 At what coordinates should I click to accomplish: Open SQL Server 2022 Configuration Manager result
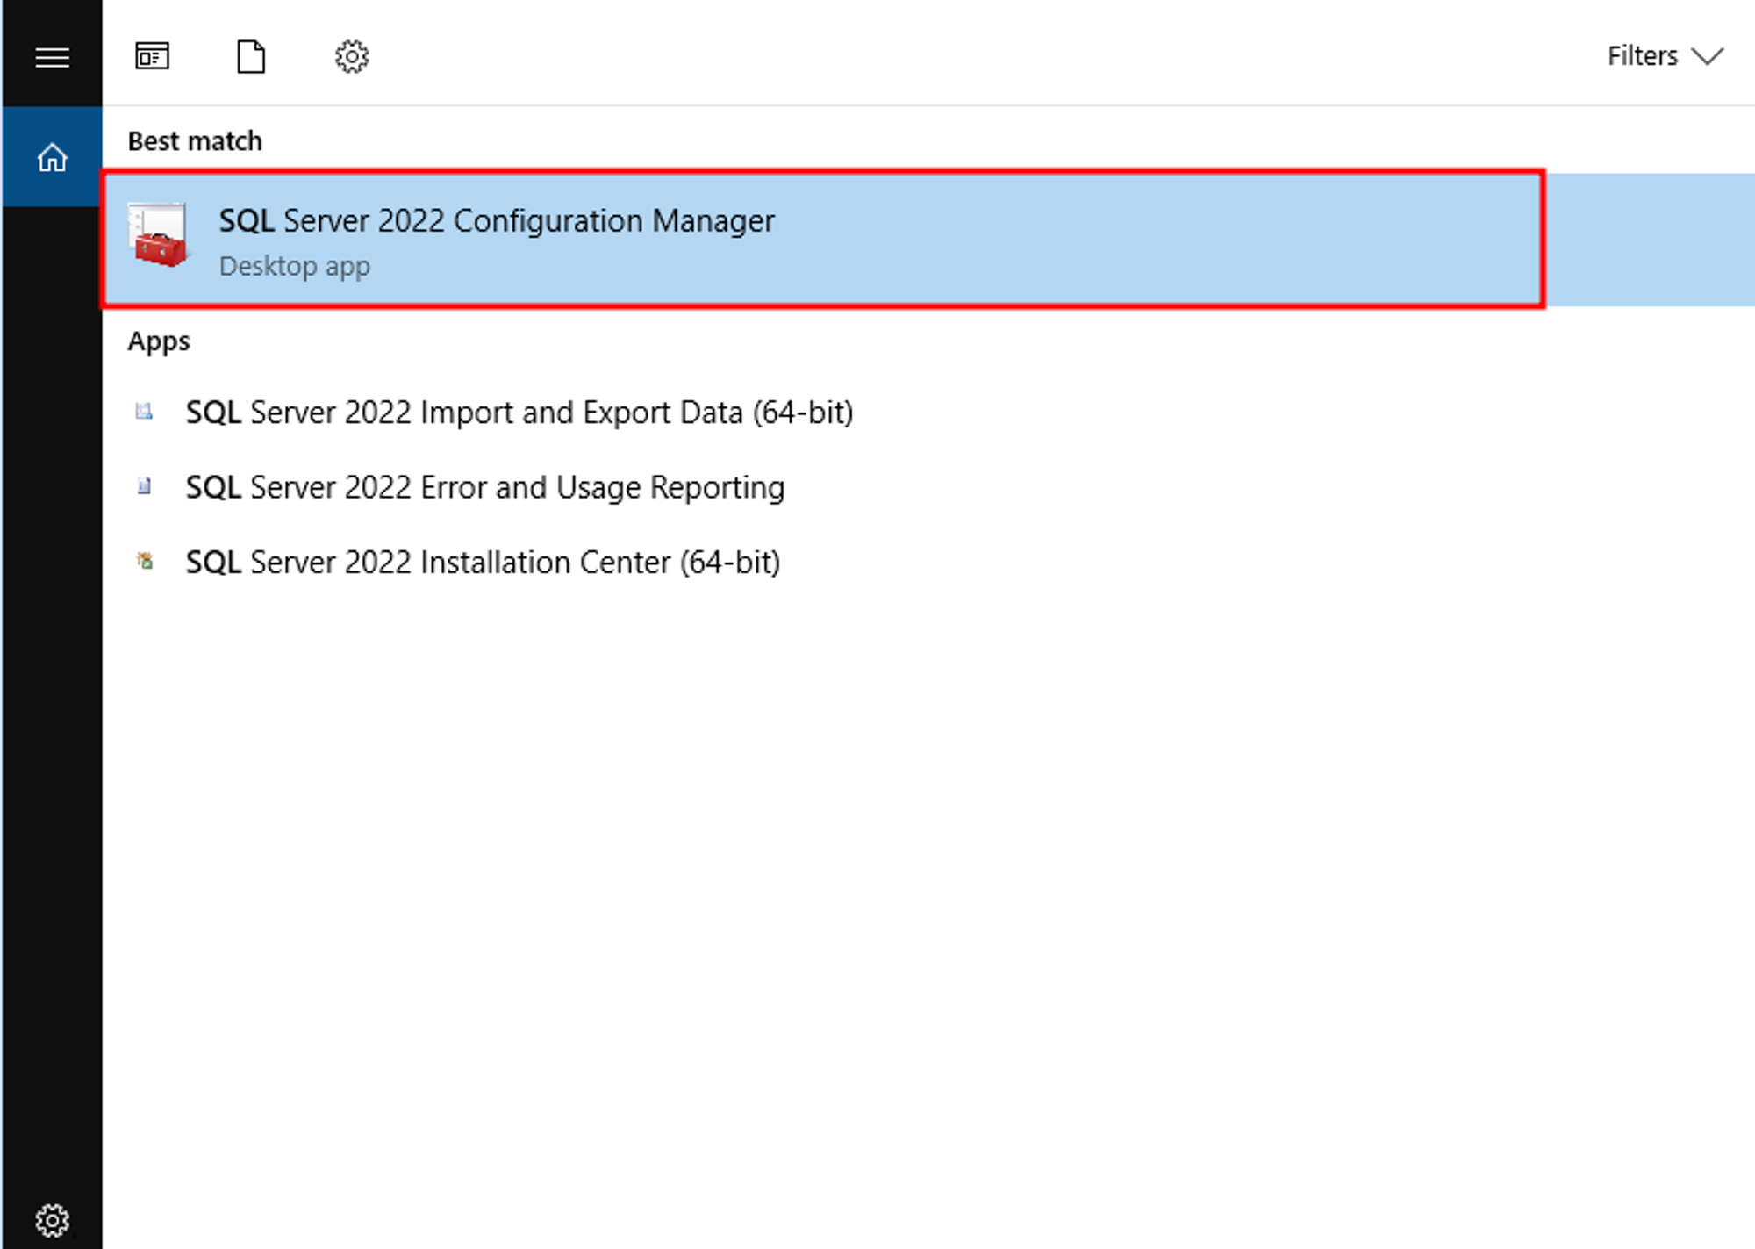[x=928, y=240]
